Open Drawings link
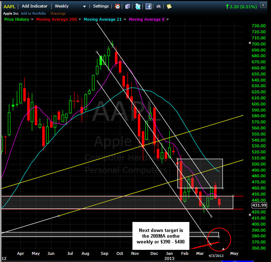Viewport: 271px width, 262px height. [58, 14]
